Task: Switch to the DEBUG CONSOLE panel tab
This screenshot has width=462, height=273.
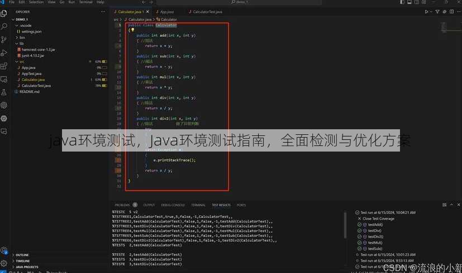Action: pos(173,205)
